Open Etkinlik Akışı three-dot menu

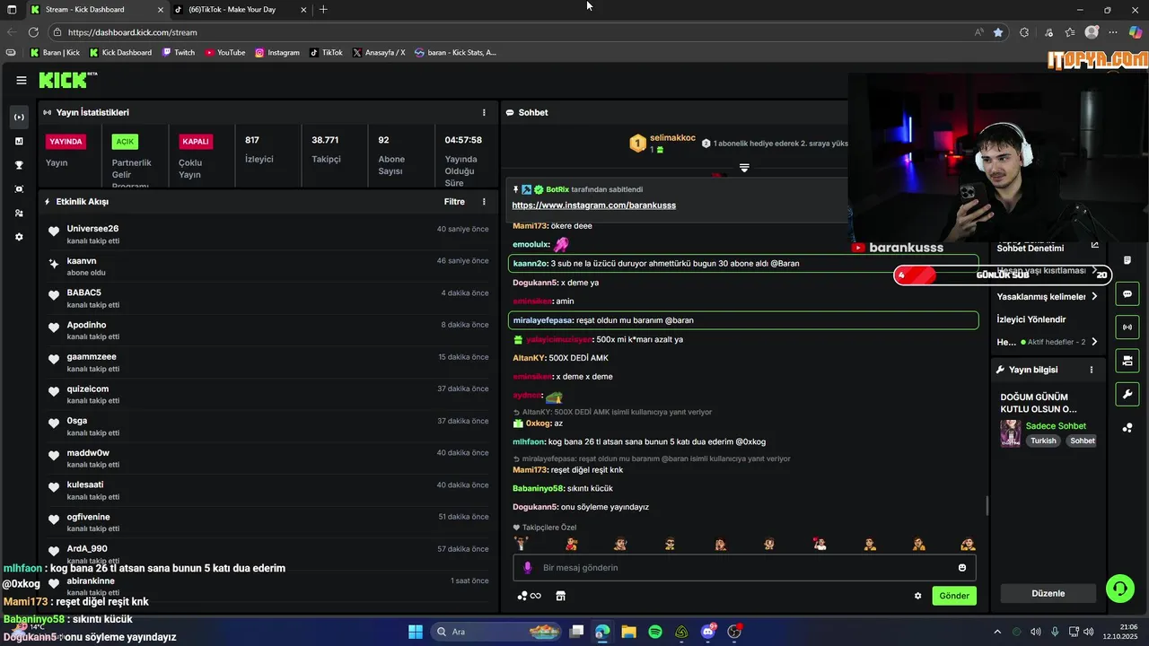(x=484, y=202)
